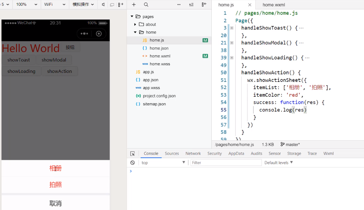Open the simulator capsule menu dots
The image size is (364, 210).
(84, 34)
